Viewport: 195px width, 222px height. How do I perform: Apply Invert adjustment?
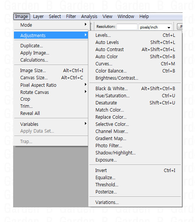point(135,170)
